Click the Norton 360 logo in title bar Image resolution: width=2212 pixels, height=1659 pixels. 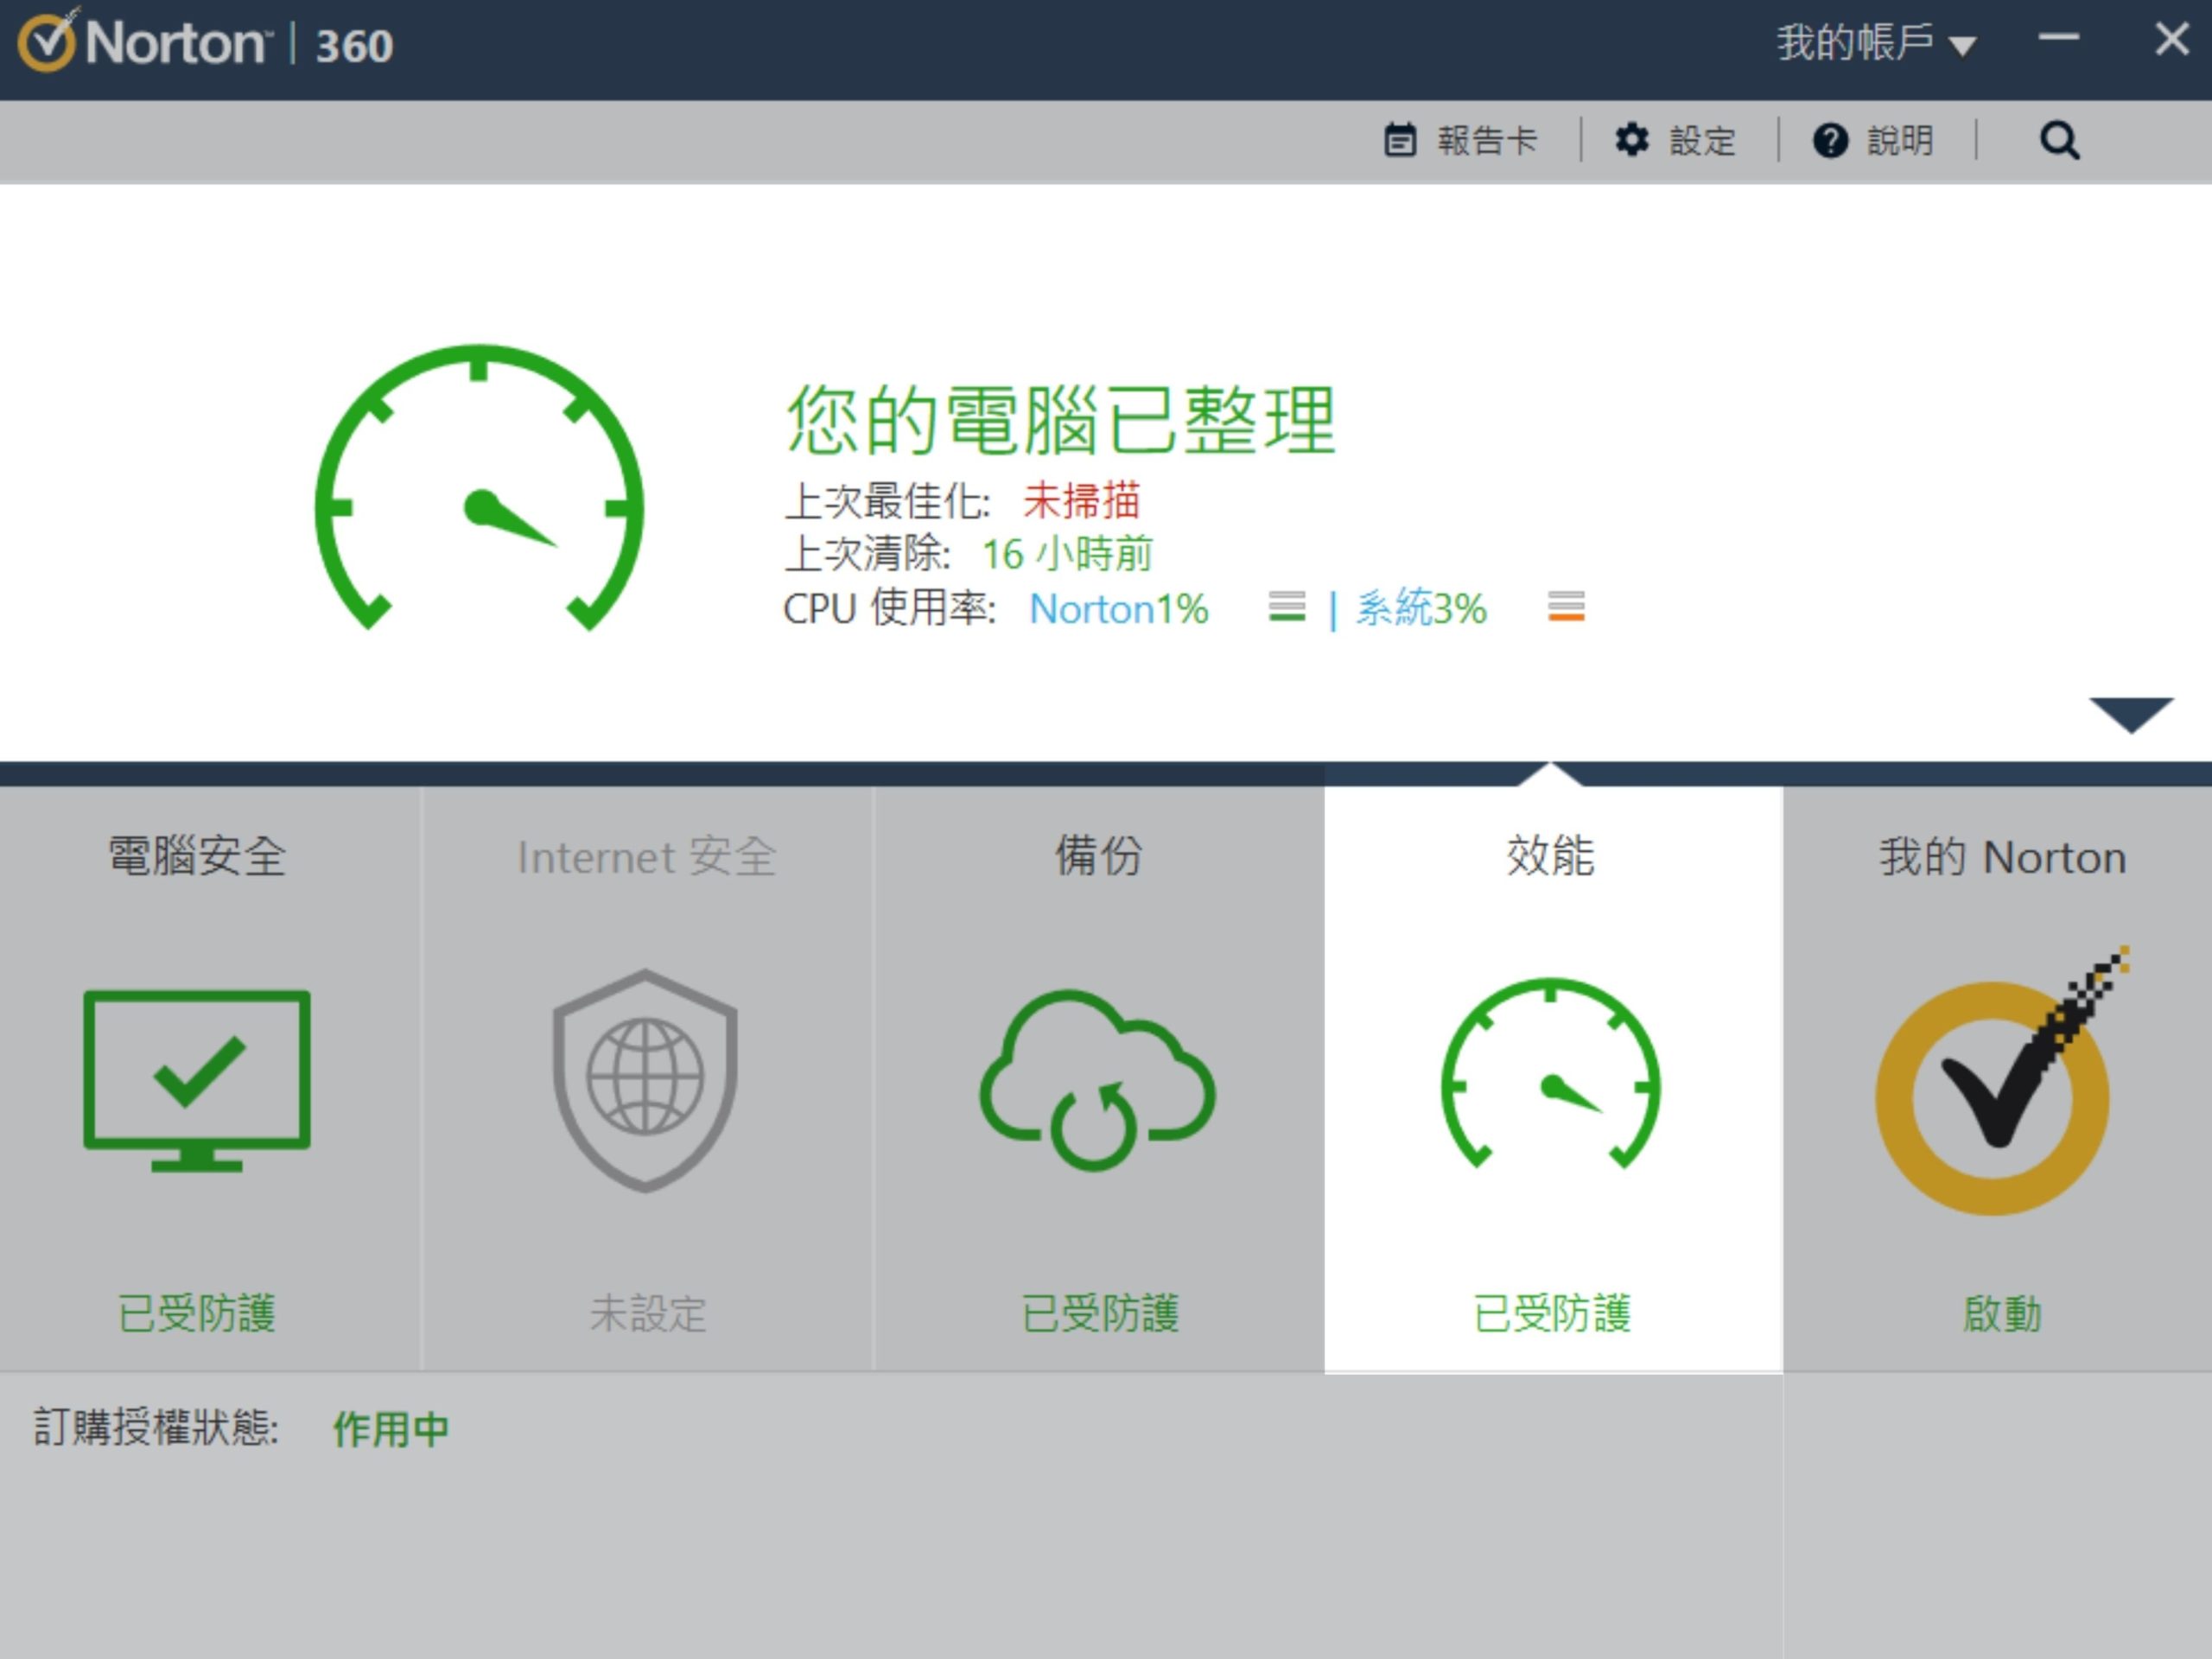[206, 44]
